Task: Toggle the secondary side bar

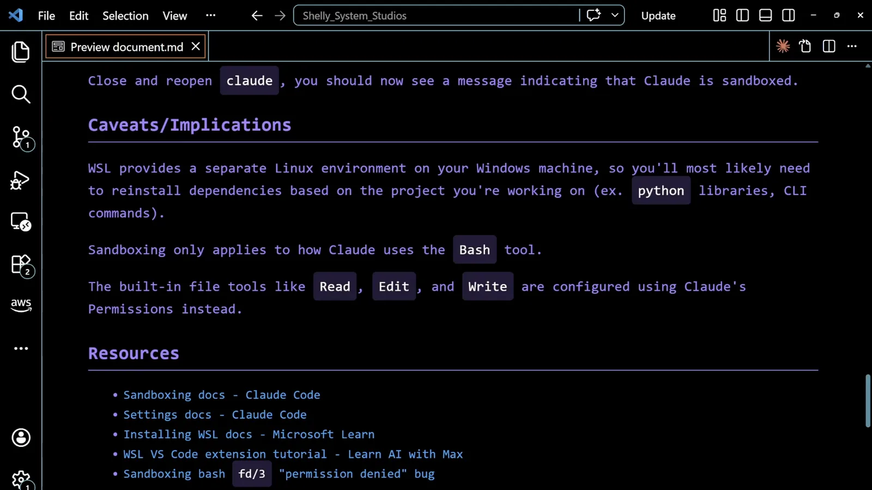Action: point(788,15)
